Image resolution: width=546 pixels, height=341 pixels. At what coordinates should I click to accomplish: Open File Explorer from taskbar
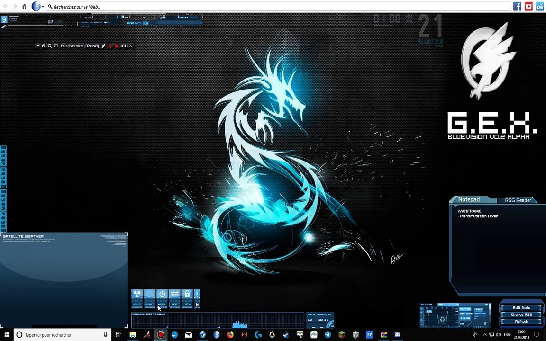[x=133, y=335]
